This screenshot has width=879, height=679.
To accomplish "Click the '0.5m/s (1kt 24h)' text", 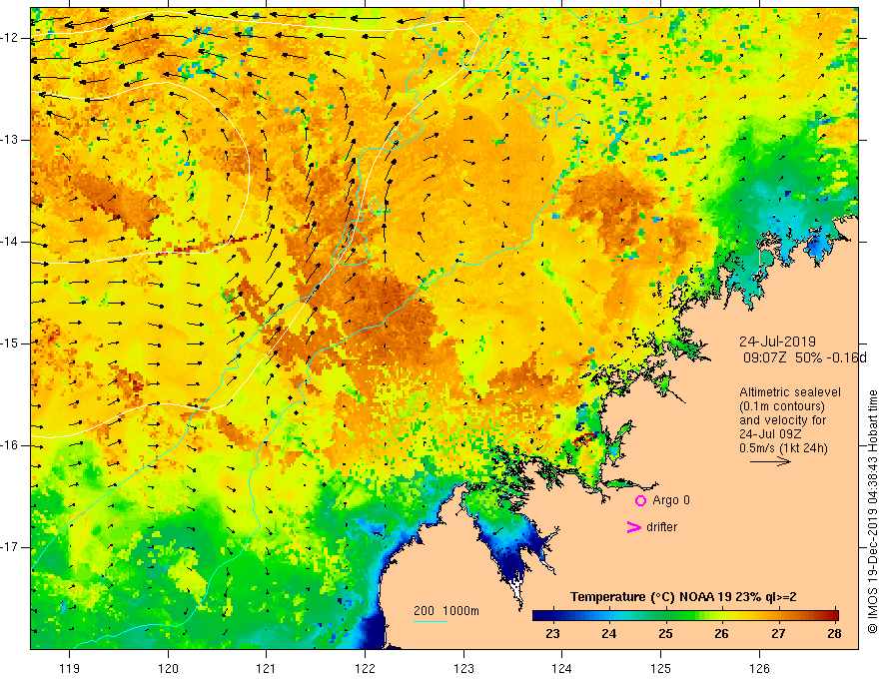I will coord(783,447).
